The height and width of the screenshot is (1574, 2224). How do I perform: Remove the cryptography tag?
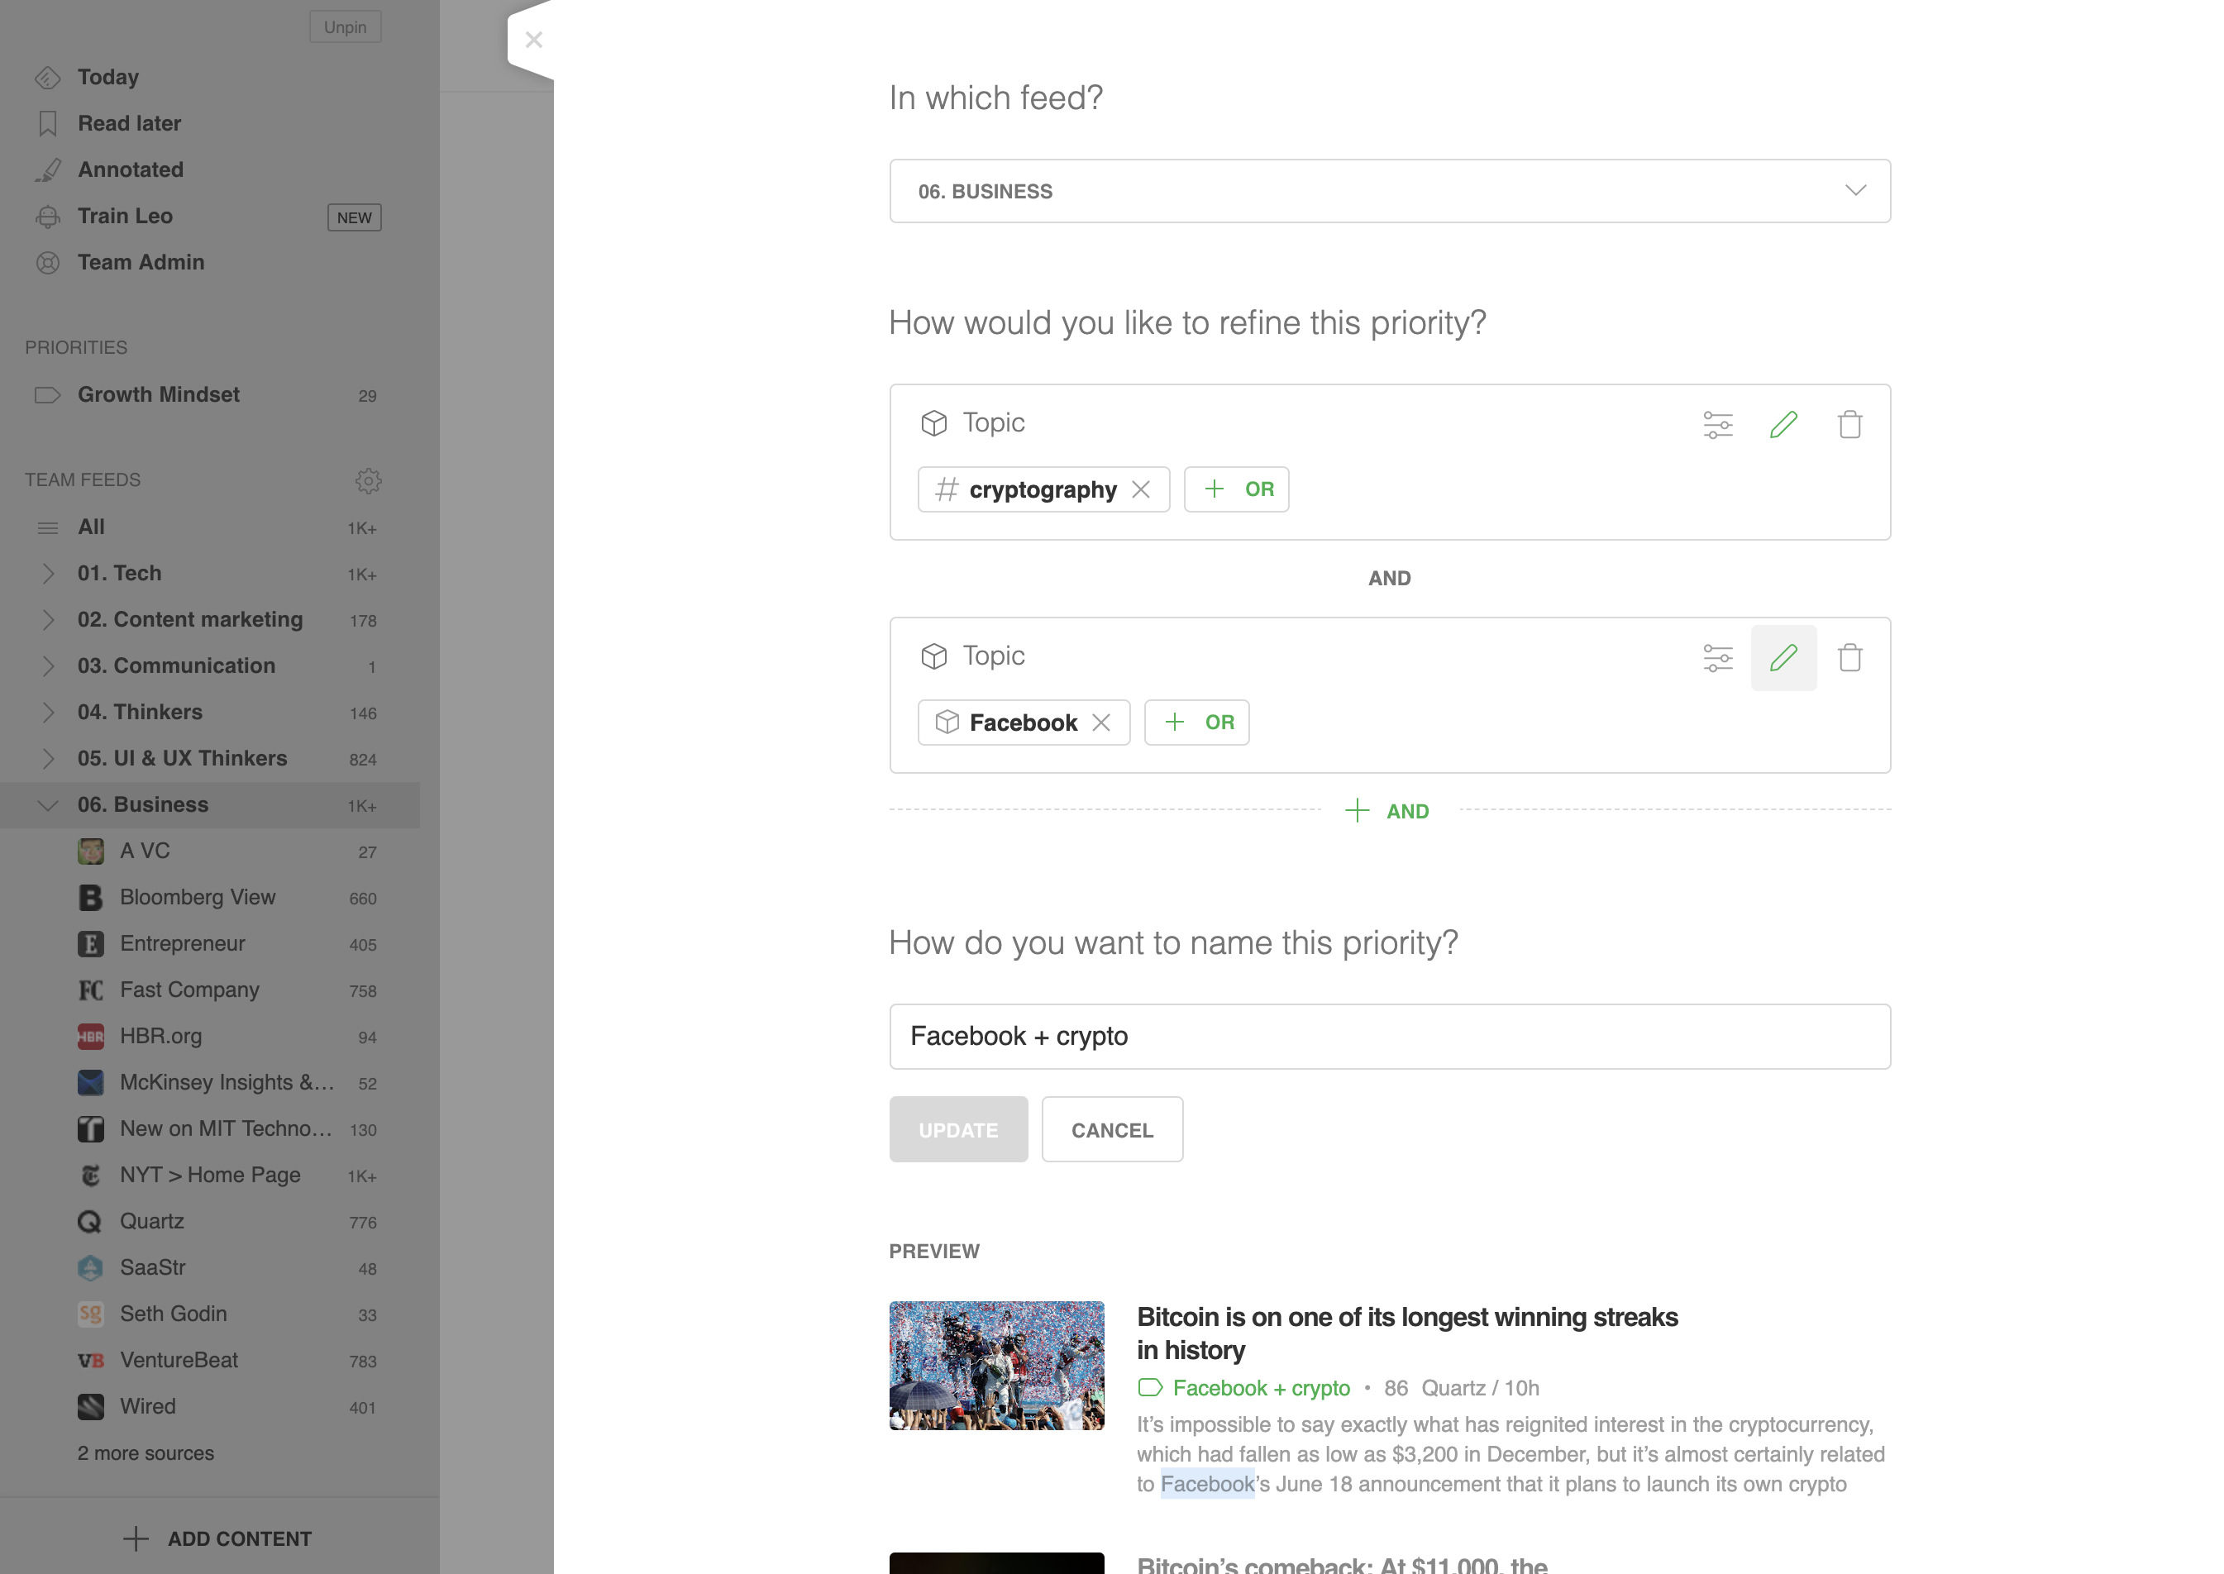1141,489
